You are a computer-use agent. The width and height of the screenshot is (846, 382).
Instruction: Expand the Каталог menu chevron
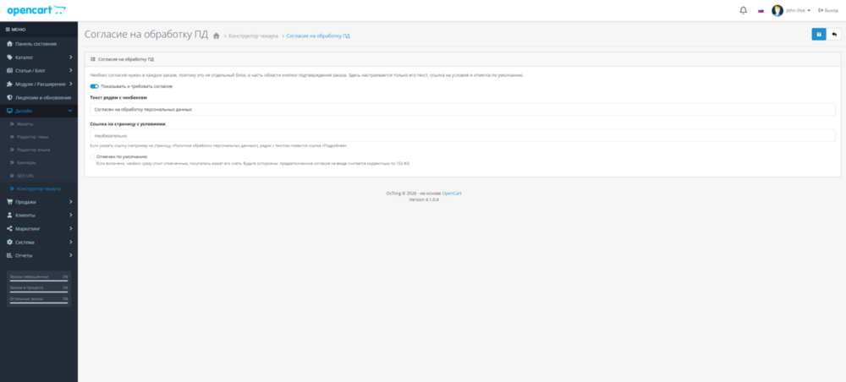(x=71, y=57)
